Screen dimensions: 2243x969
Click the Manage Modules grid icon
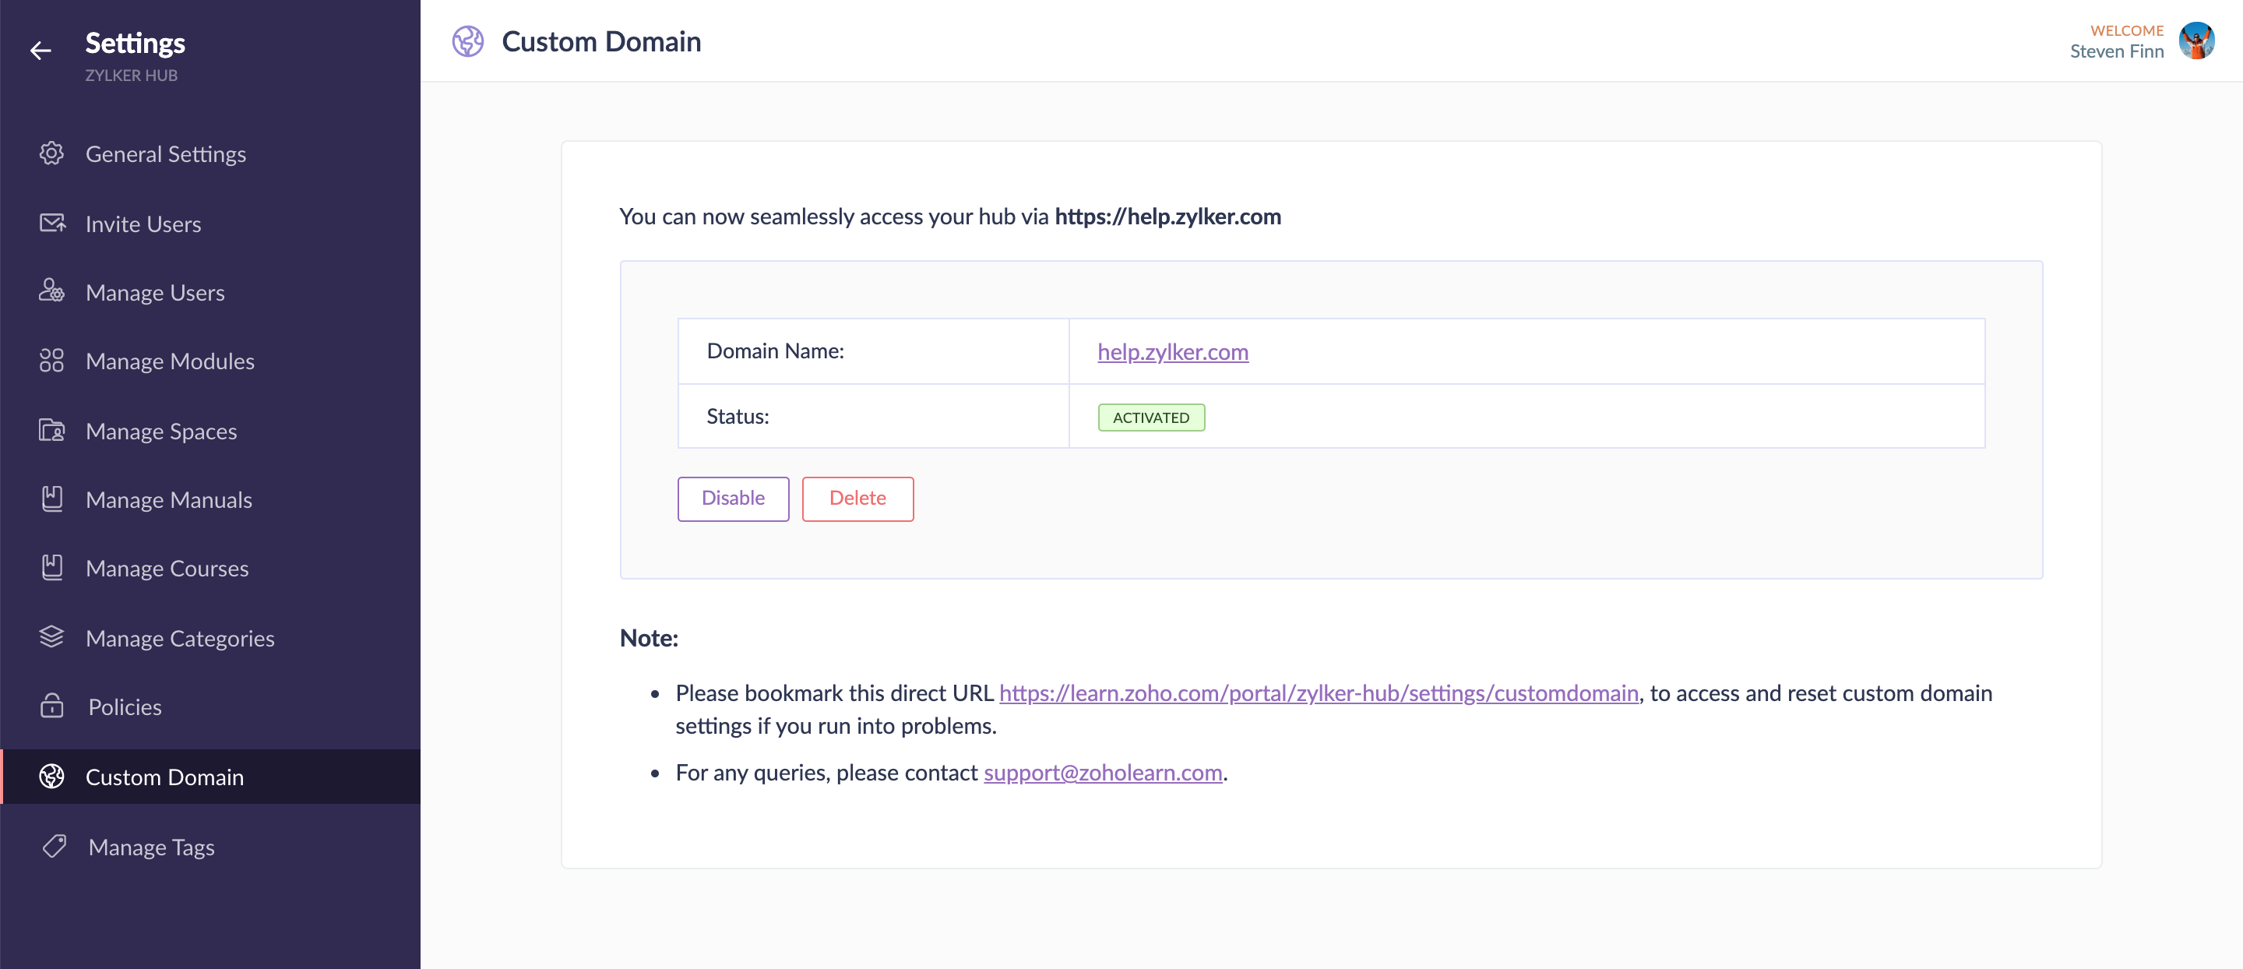coord(51,361)
